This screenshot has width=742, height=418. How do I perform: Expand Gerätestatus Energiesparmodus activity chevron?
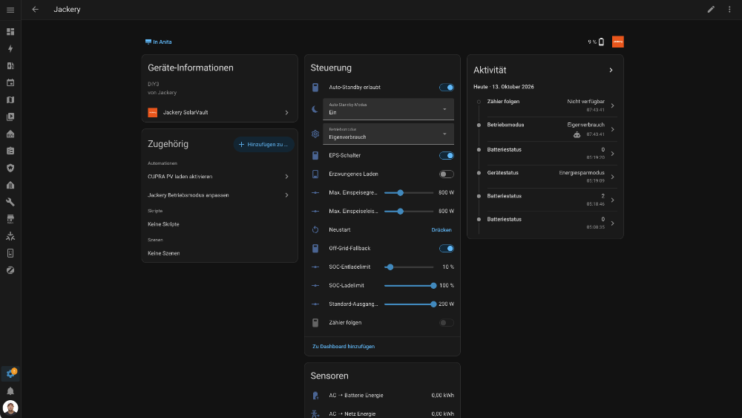(612, 177)
